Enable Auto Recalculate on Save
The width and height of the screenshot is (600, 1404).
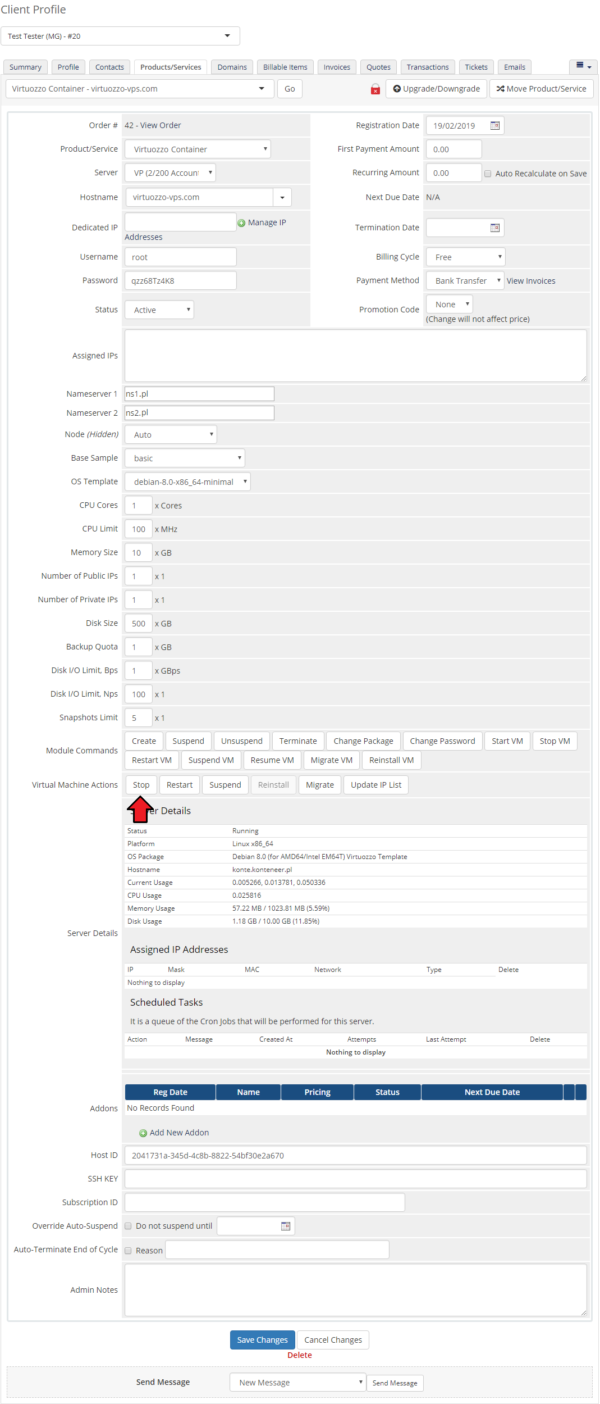488,174
